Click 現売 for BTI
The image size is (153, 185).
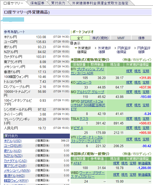137,71
